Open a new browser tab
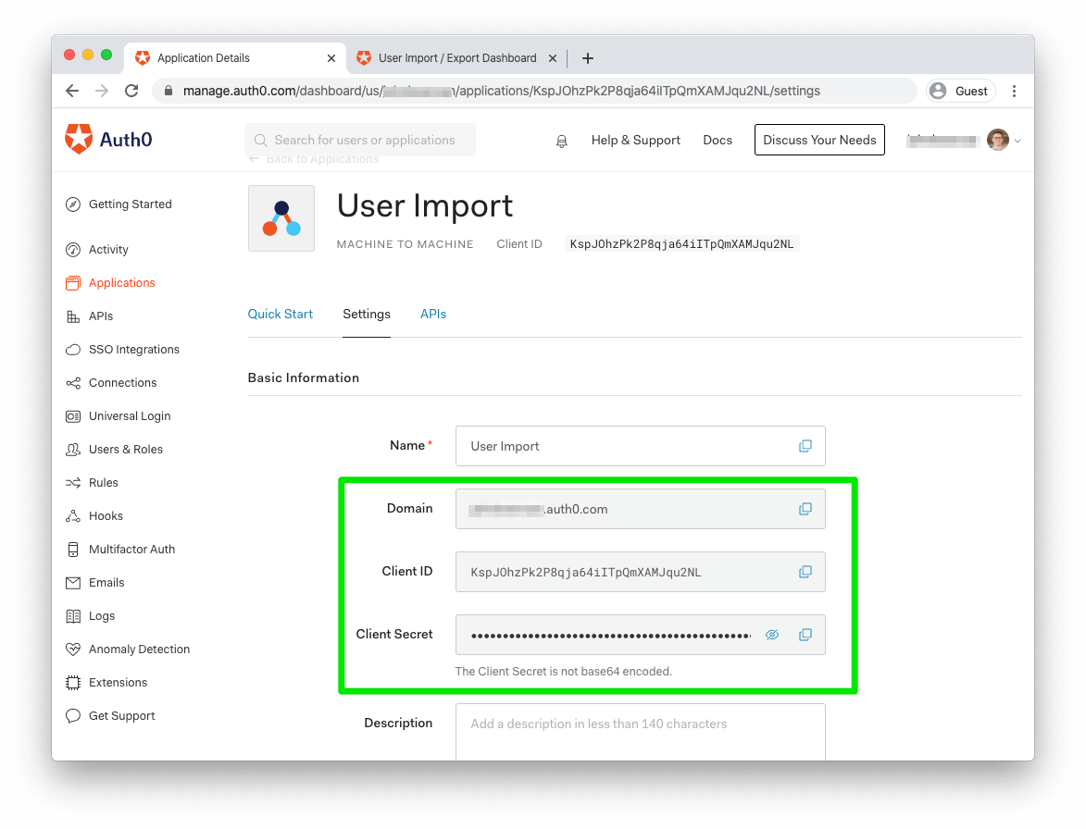 (x=587, y=58)
